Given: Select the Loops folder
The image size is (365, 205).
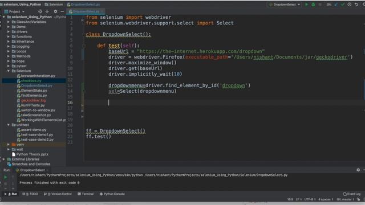Looking at the screenshot, I should coord(21,51).
